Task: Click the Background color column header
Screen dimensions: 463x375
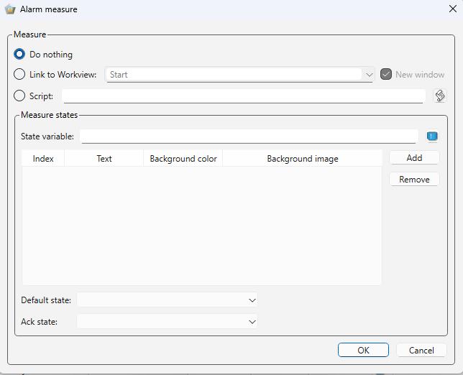Action: (183, 159)
